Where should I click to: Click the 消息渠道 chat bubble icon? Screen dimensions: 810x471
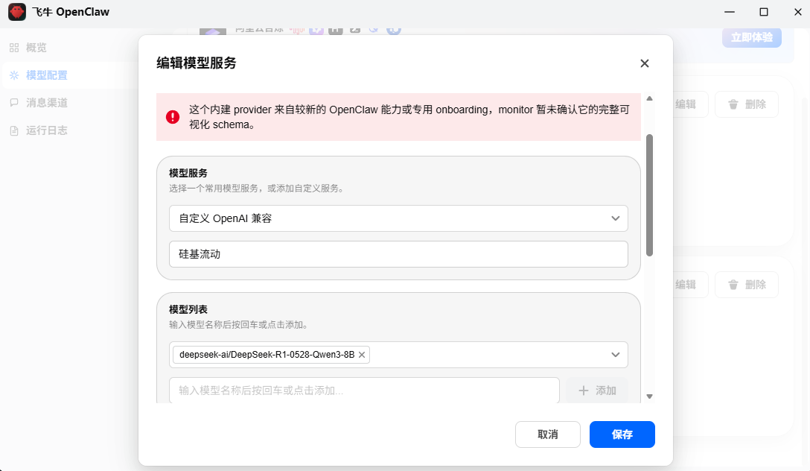pos(14,103)
